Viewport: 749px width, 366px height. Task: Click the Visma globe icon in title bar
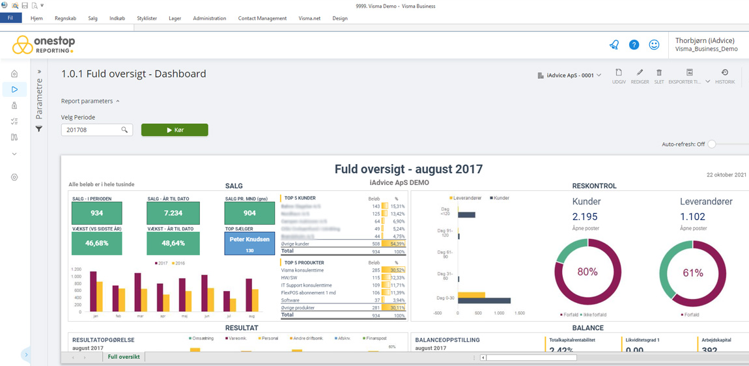coord(5,5)
